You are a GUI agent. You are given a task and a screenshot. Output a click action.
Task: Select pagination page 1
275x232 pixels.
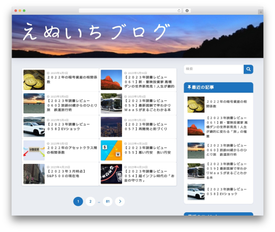78,201
